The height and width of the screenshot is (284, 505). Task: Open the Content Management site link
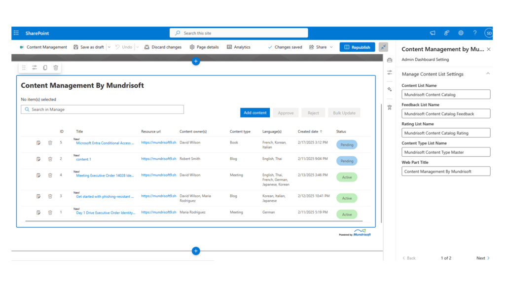(x=43, y=47)
